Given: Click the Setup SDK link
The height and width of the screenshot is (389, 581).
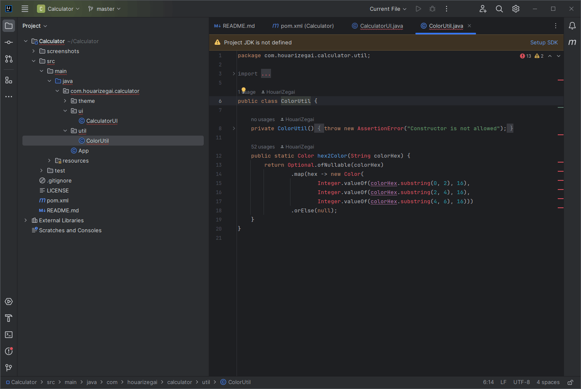Looking at the screenshot, I should tap(544, 42).
